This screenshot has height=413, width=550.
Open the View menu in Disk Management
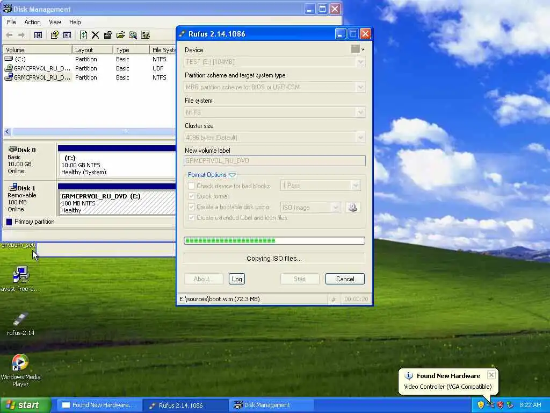[55, 22]
